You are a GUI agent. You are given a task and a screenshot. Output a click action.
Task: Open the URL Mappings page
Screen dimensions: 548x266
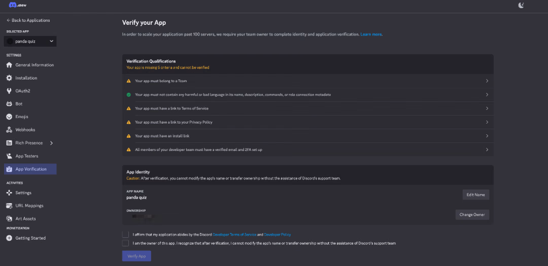(x=30, y=206)
